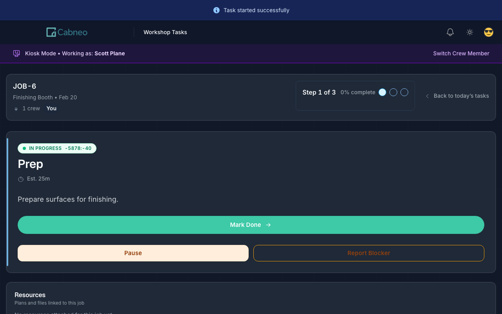502x314 pixels.
Task: Click the info icon in success banner
Action: 216,10
